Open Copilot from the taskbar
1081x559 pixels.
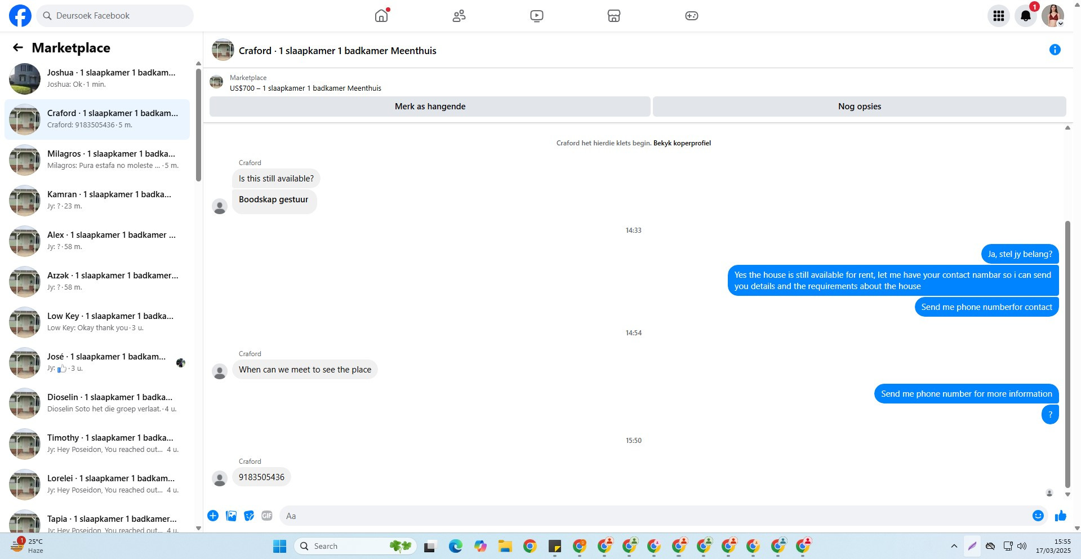click(x=480, y=546)
